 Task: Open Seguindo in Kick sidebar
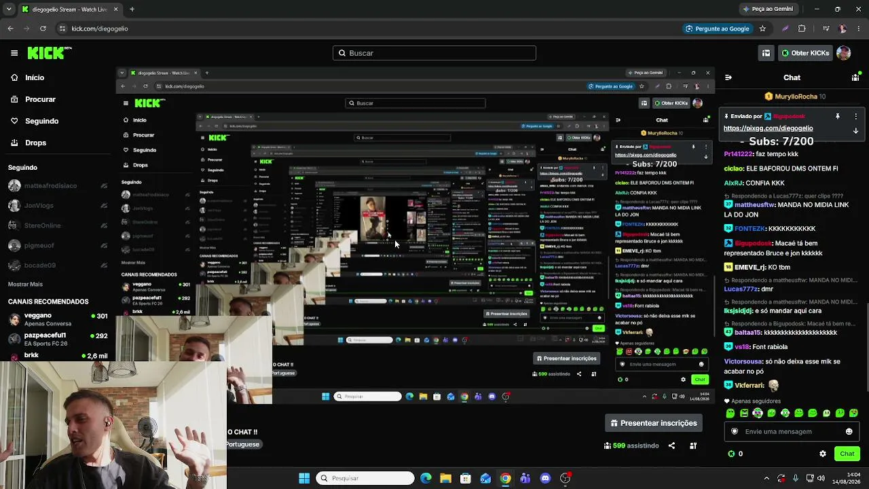pos(42,121)
